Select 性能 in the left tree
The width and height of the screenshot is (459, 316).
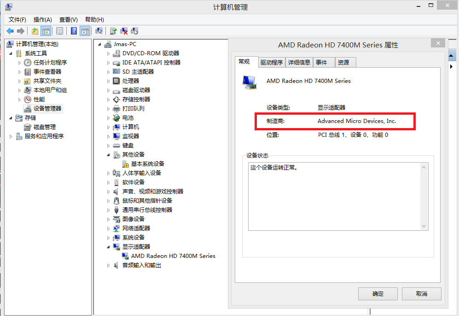pyautogui.click(x=39, y=99)
